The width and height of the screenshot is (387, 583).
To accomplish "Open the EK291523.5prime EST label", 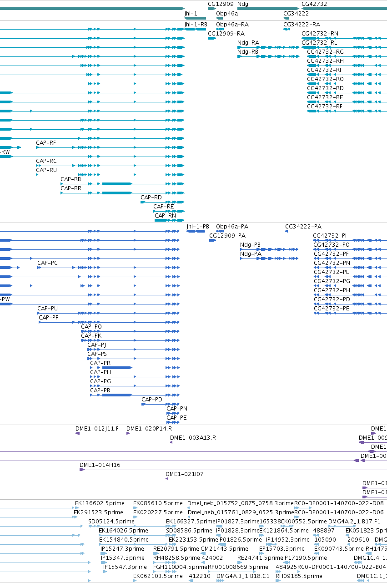I will point(98,512).
